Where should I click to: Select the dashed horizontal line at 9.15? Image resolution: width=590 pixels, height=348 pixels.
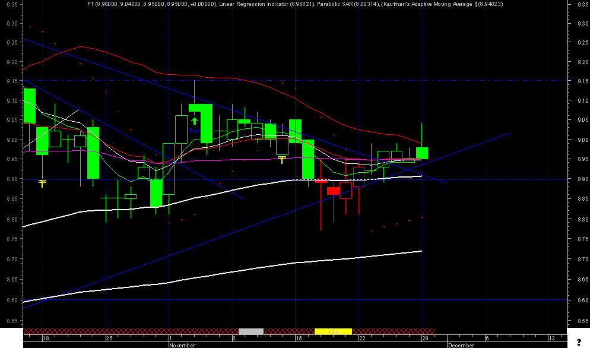(x=295, y=81)
